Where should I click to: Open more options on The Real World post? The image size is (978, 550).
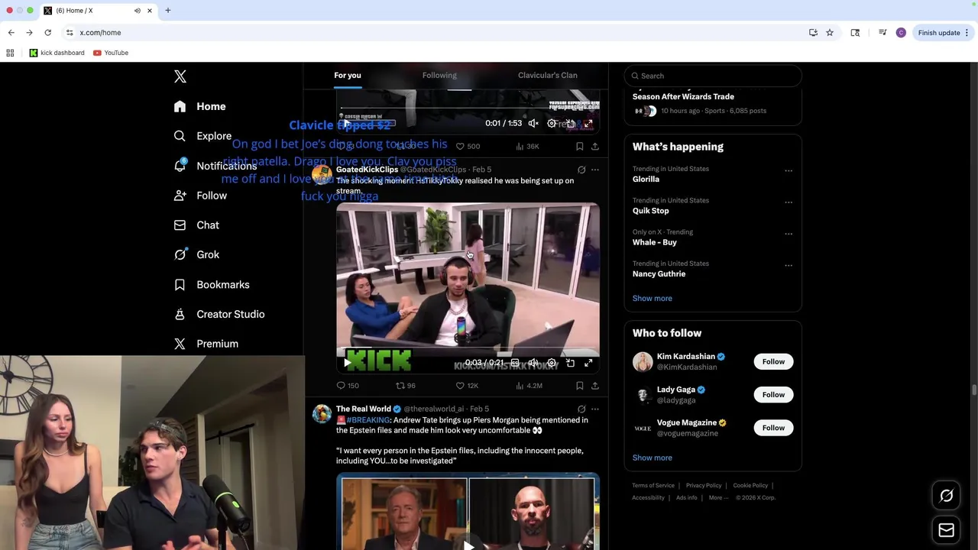coord(595,409)
